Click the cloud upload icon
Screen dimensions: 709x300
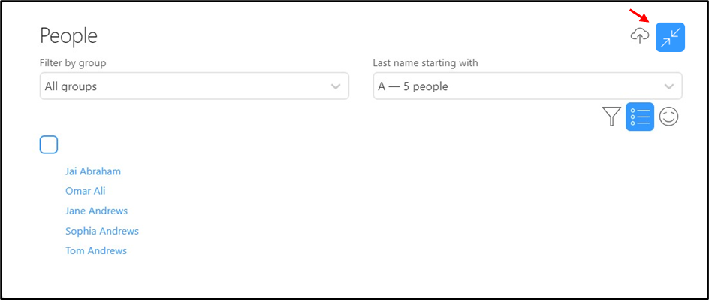pos(640,36)
